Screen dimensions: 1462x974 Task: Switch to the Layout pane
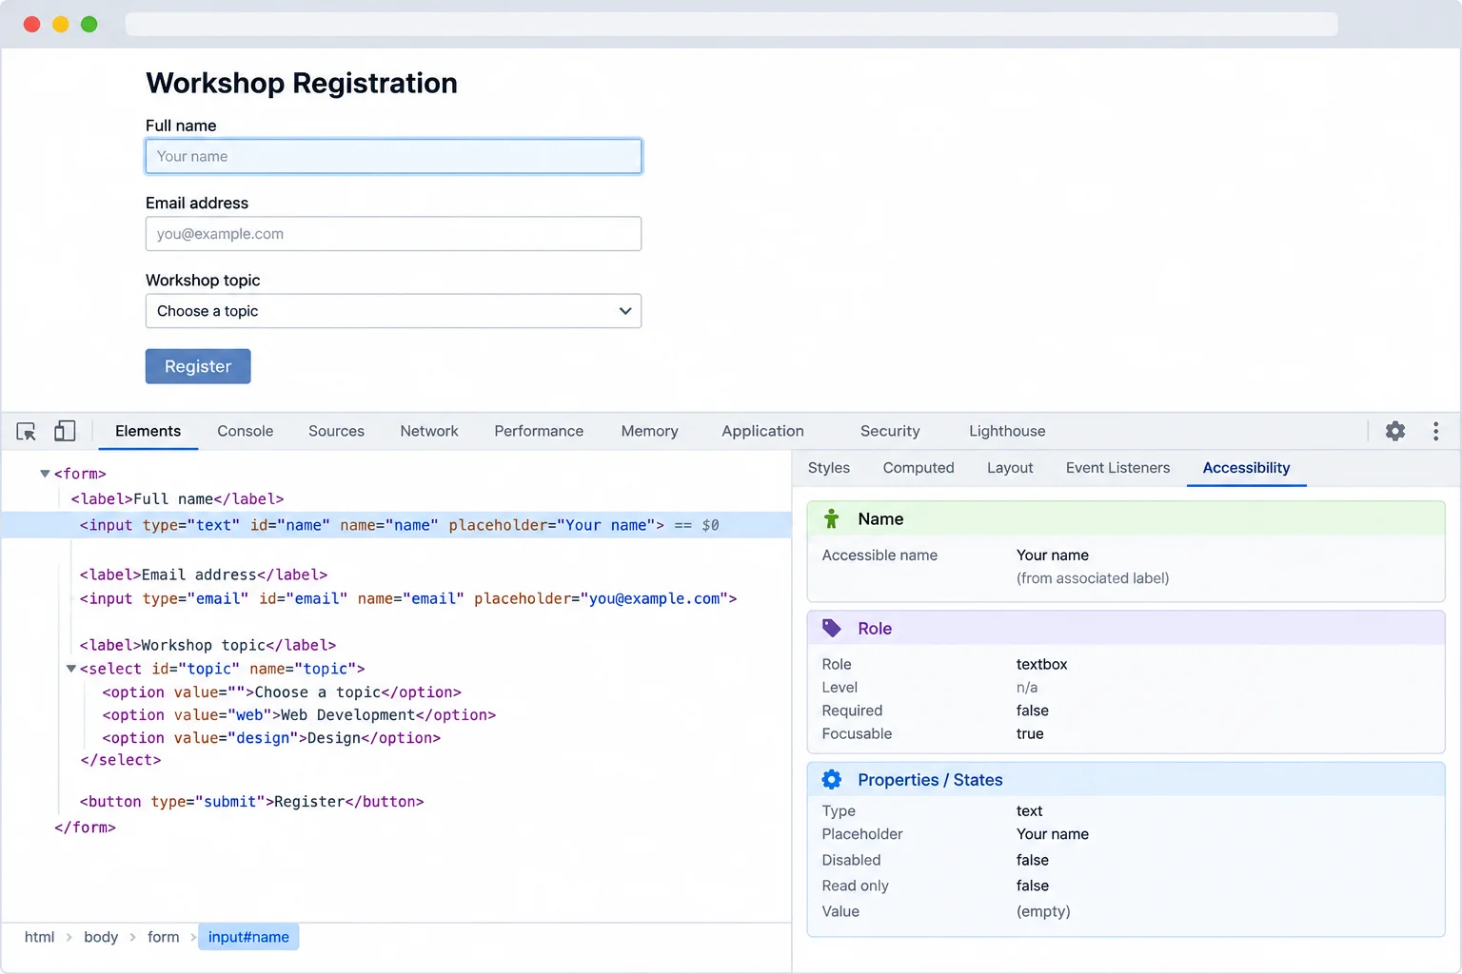pos(1010,468)
